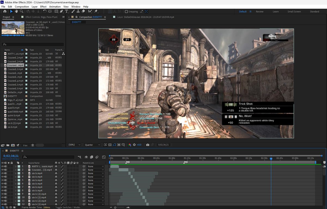Open the Effect menu

tap(43, 7)
